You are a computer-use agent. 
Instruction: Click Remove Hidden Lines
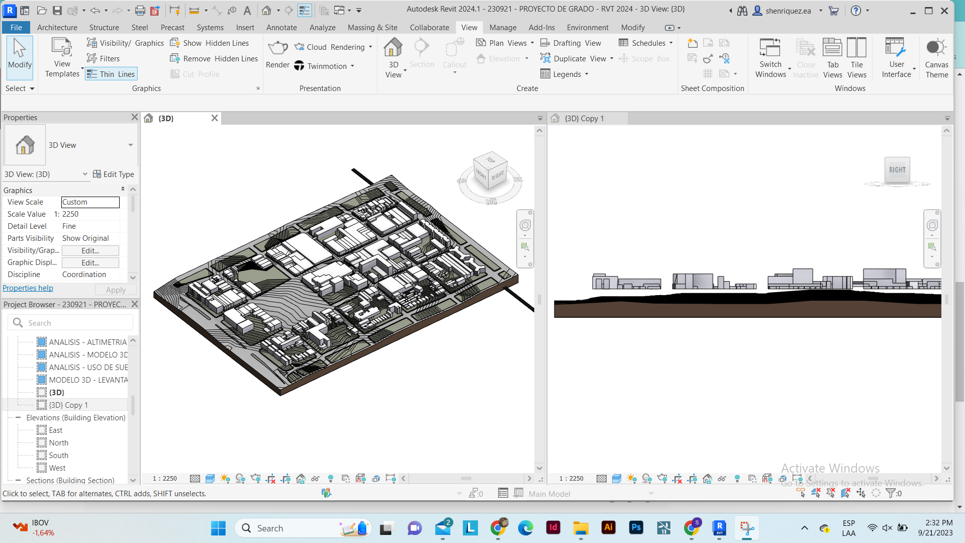[x=214, y=59]
